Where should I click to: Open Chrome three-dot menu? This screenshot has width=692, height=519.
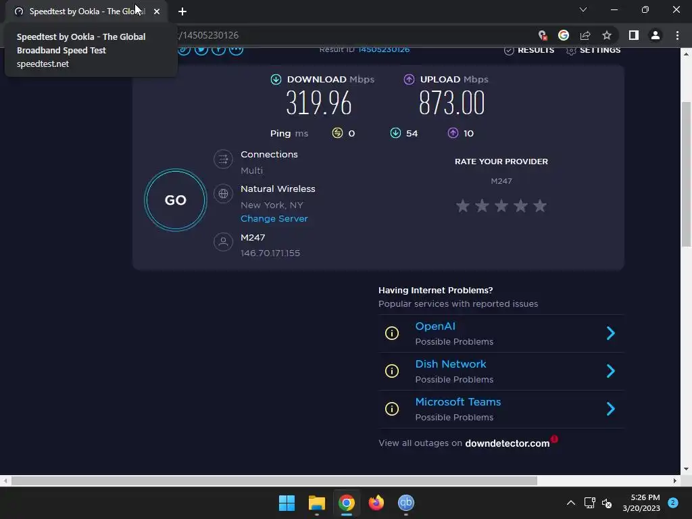677,35
